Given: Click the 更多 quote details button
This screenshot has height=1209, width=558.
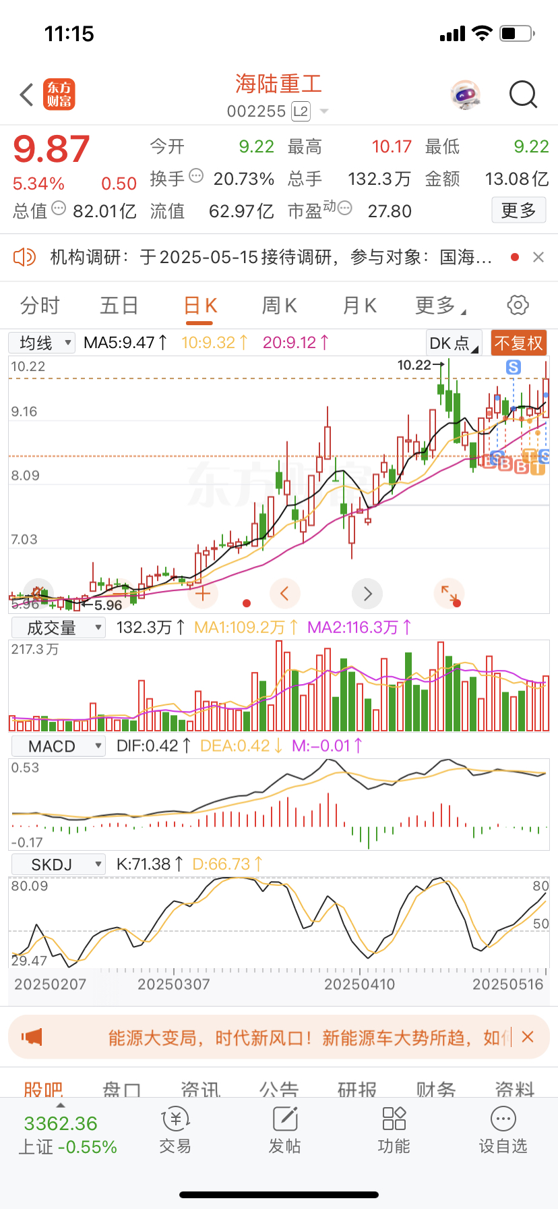Looking at the screenshot, I should 518,210.
